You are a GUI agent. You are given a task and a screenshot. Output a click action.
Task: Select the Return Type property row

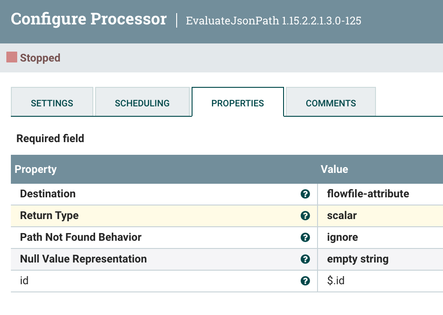[x=227, y=216]
